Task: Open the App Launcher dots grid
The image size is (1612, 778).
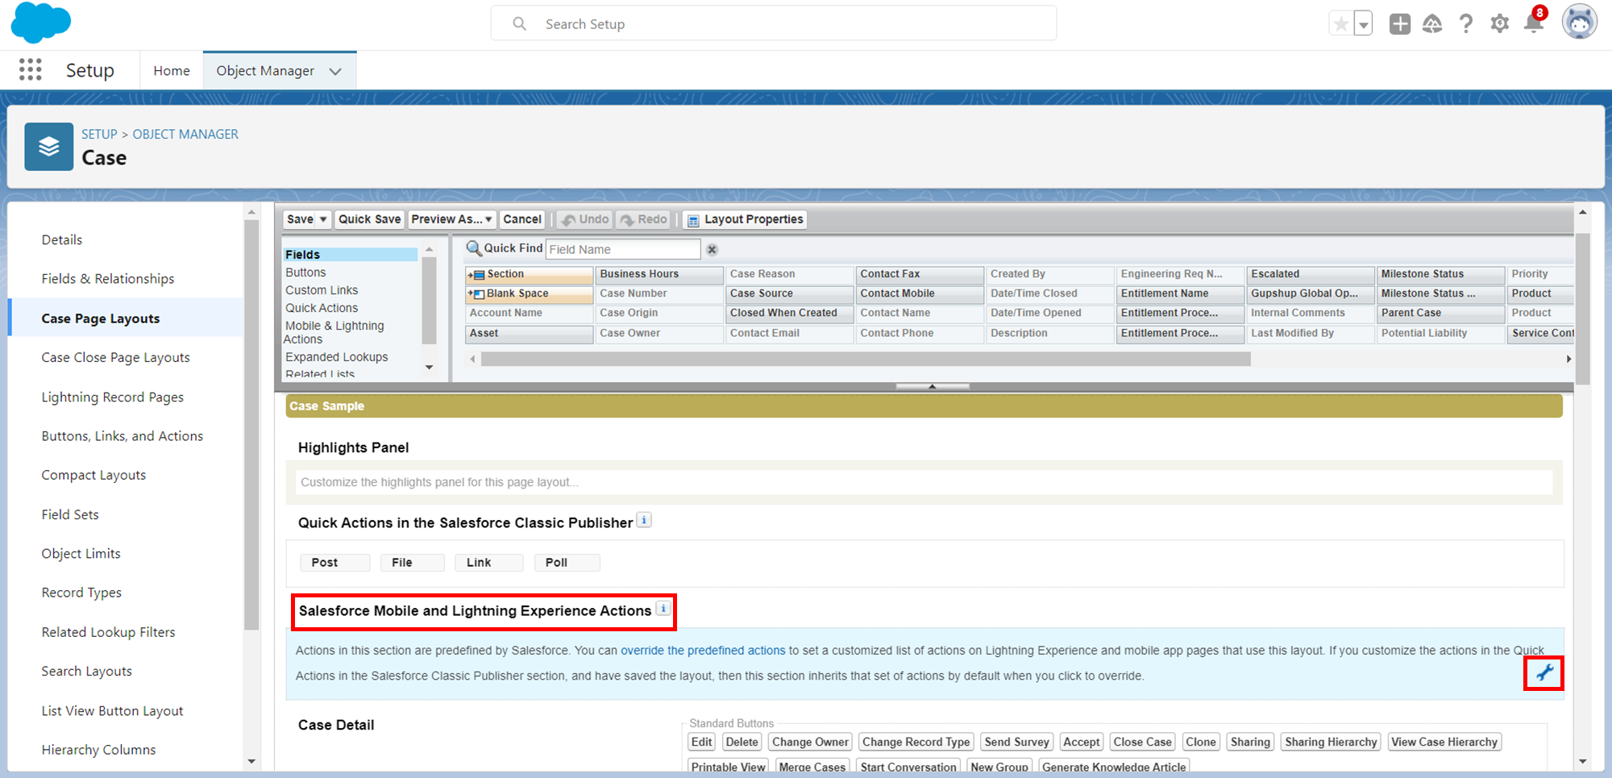Action: pyautogui.click(x=31, y=70)
